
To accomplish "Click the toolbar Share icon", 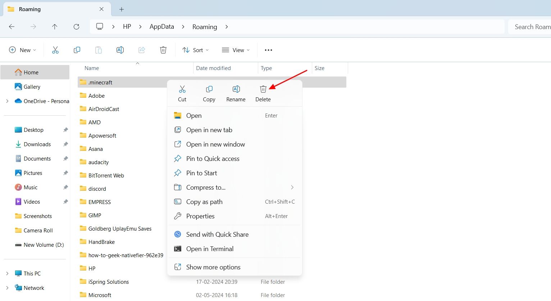I will coord(142,50).
